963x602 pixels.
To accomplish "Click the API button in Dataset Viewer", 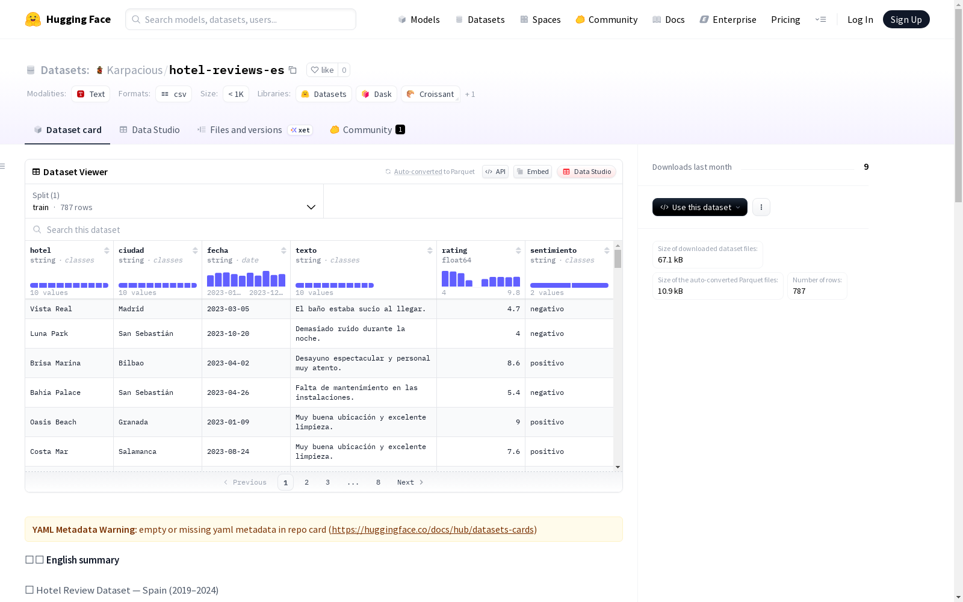I will 495,172.
